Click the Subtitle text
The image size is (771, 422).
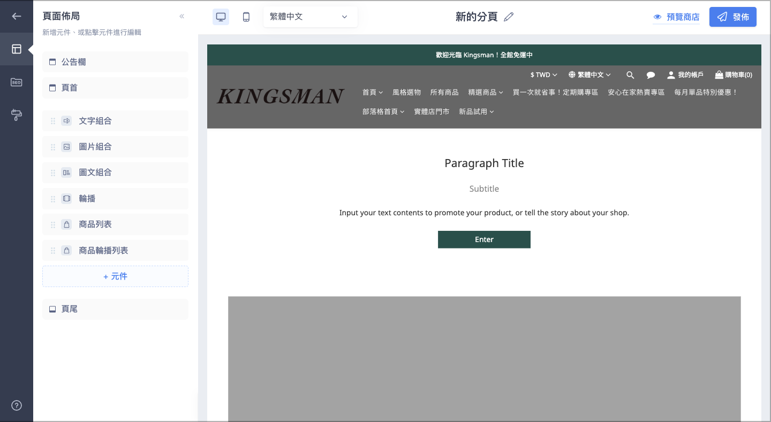pos(484,189)
